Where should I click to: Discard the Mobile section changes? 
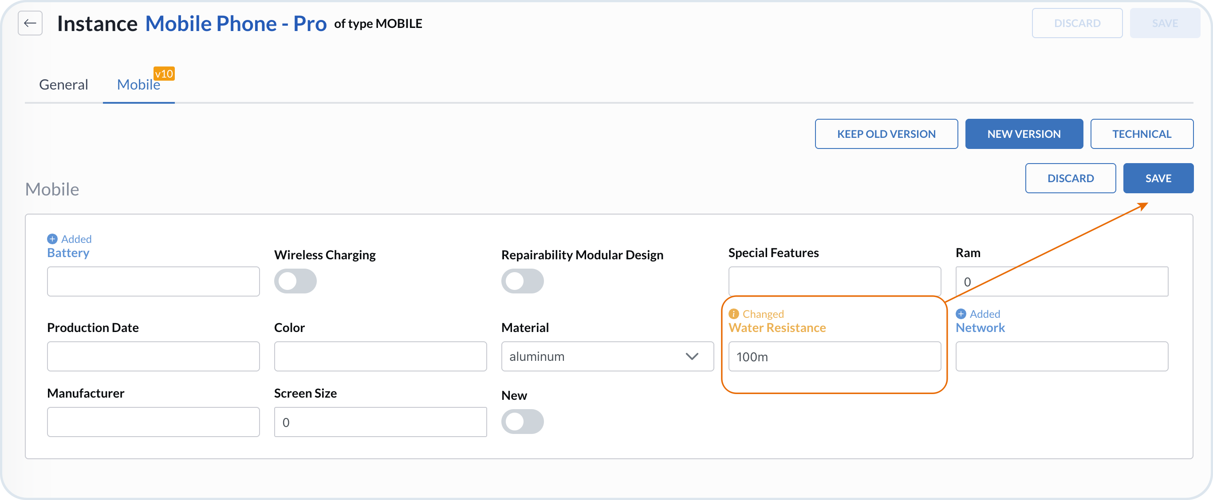click(x=1070, y=178)
